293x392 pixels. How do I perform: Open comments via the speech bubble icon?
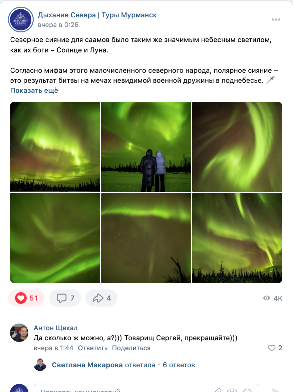click(61, 298)
